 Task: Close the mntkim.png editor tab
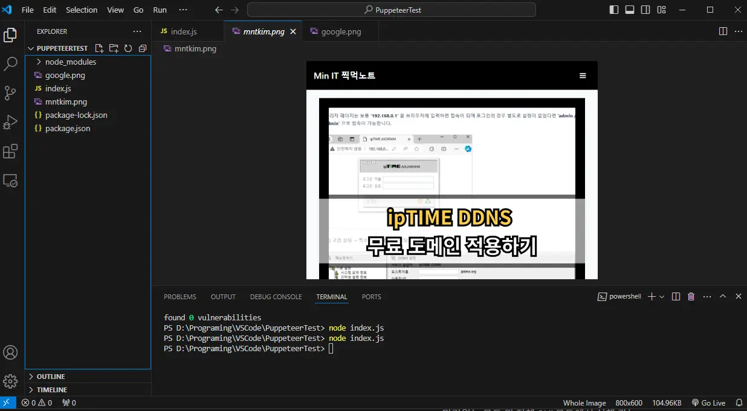pyautogui.click(x=293, y=31)
